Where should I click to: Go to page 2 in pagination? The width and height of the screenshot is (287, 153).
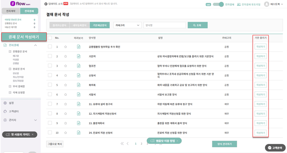(x=141, y=143)
